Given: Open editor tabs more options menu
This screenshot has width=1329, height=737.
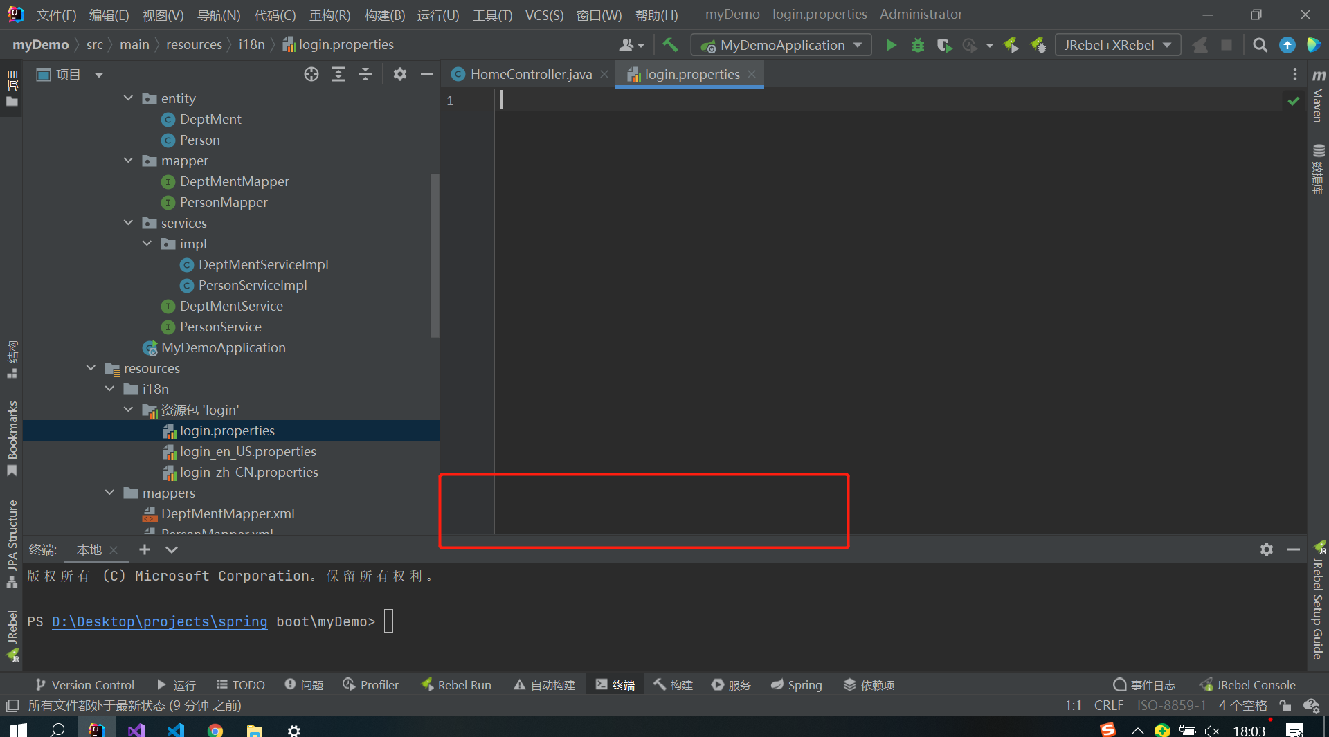Looking at the screenshot, I should pos(1294,74).
